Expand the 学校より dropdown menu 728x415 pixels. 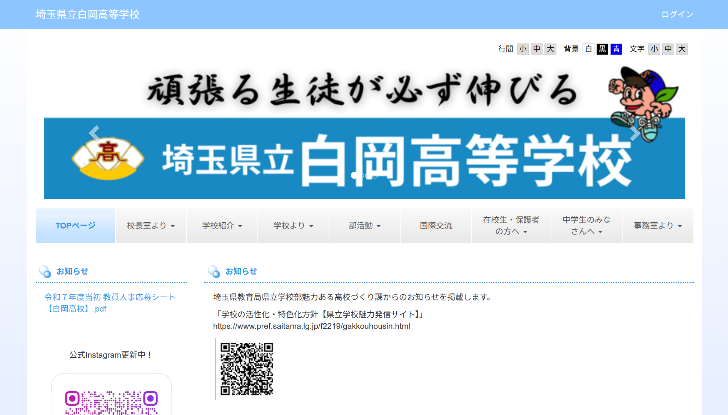[293, 226]
